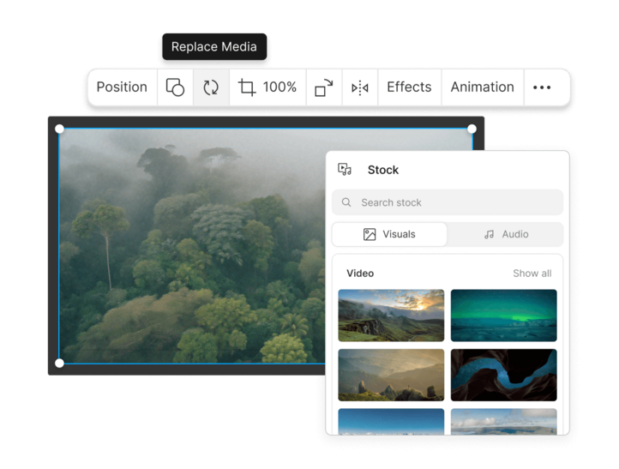Click the top-left selection handle of image
Viewport: 619px width, 469px height.
(59, 129)
